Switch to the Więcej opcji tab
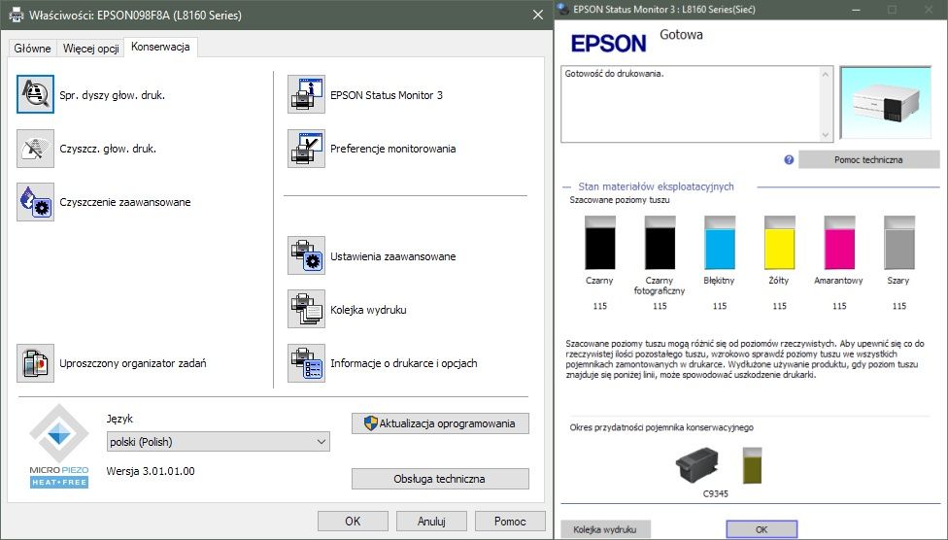948x540 pixels. tap(90, 49)
